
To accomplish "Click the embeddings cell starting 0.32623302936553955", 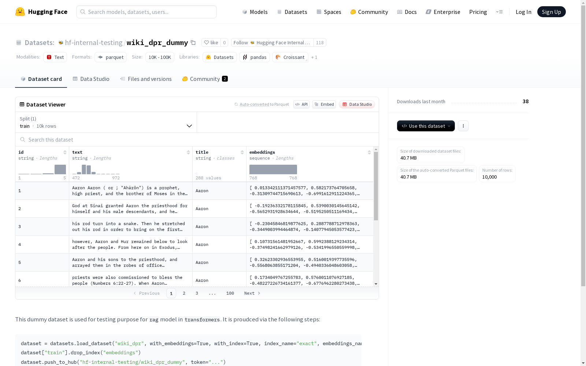I will point(310,262).
